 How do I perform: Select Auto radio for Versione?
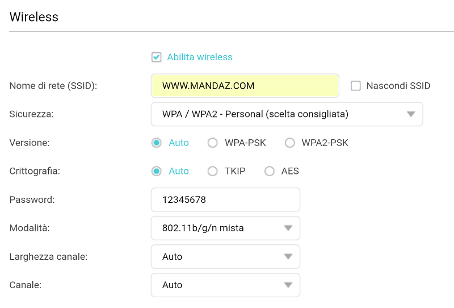[157, 143]
